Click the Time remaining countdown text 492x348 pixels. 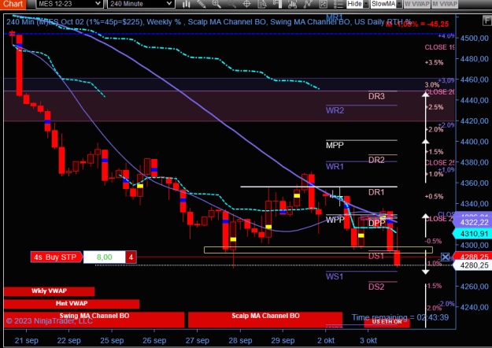[400, 317]
